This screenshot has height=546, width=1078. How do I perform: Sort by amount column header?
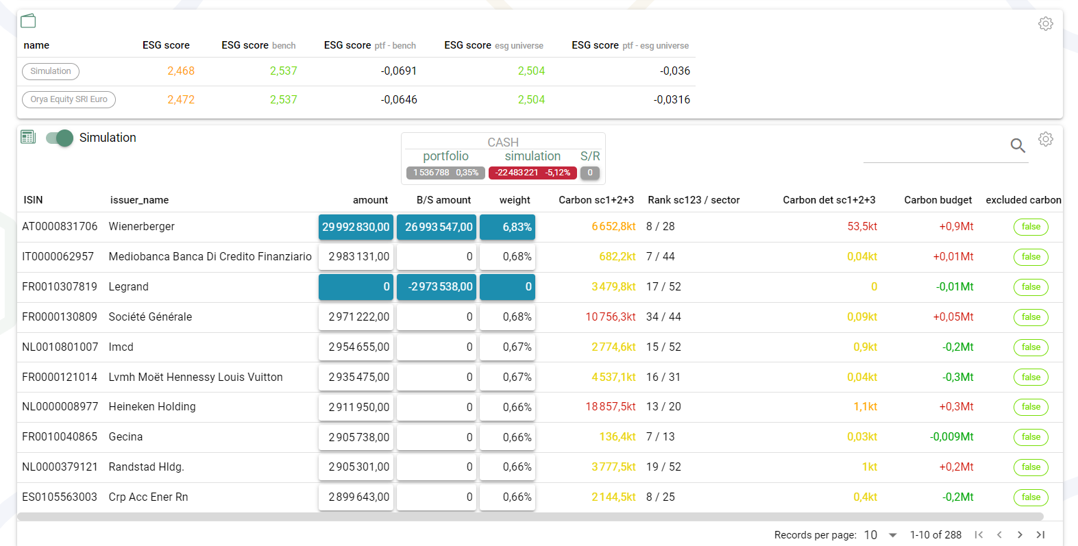[370, 200]
